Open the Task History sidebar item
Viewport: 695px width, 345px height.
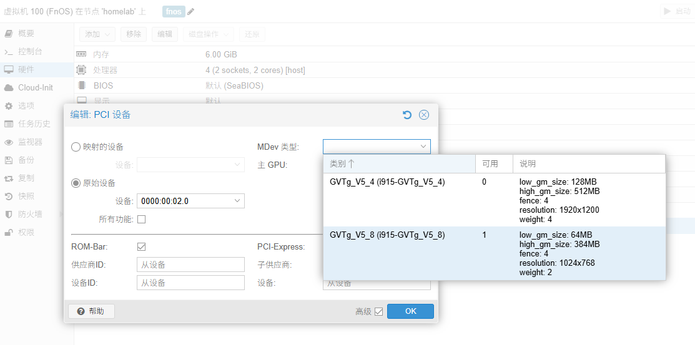tap(34, 124)
